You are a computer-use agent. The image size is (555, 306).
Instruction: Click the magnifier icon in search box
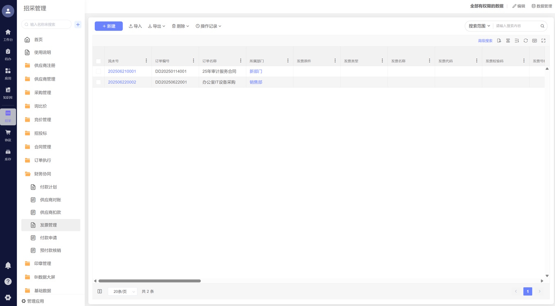542,26
